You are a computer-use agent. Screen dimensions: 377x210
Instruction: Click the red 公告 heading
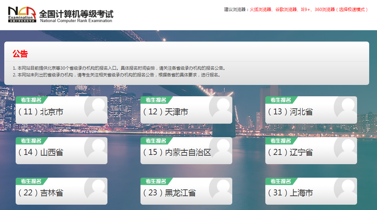click(20, 54)
